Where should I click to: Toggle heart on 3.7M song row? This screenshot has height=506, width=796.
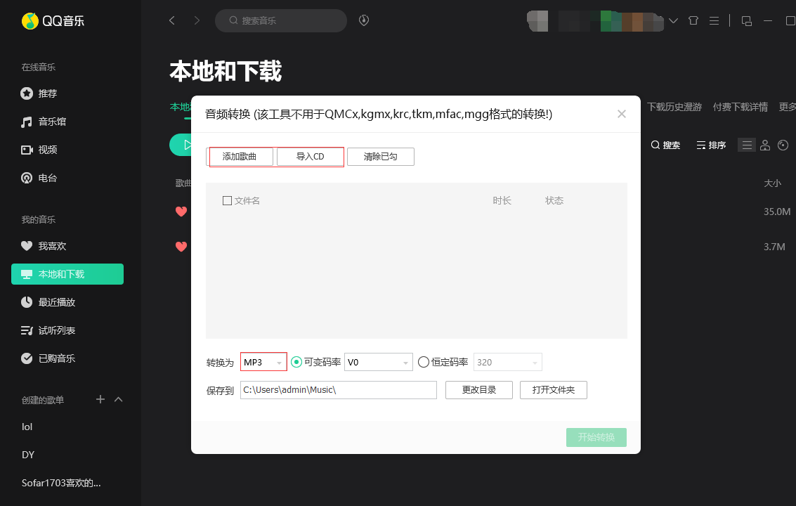pos(181,247)
